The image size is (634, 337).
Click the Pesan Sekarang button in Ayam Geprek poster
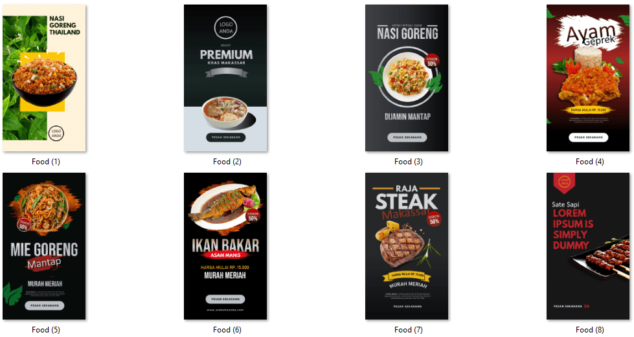click(x=588, y=137)
